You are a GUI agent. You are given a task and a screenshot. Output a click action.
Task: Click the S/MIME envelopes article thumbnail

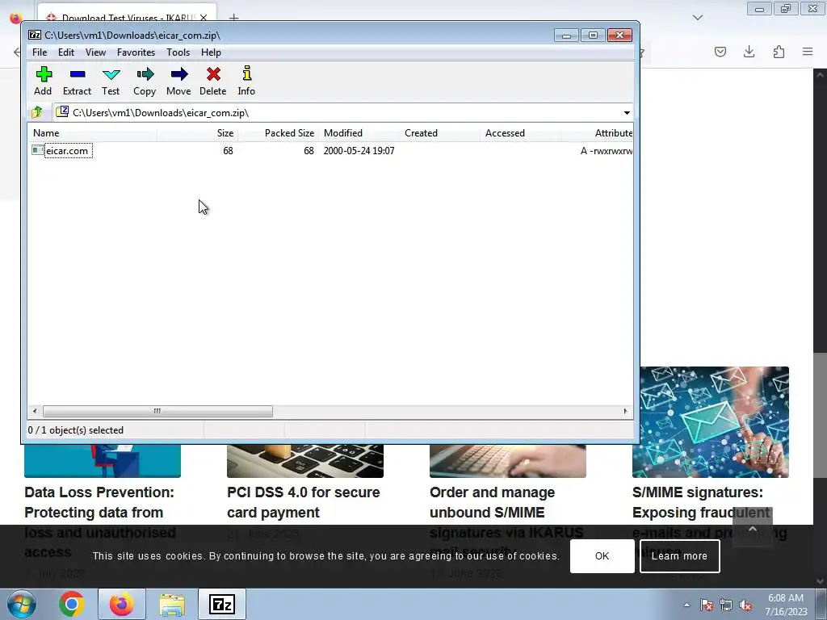(714, 421)
